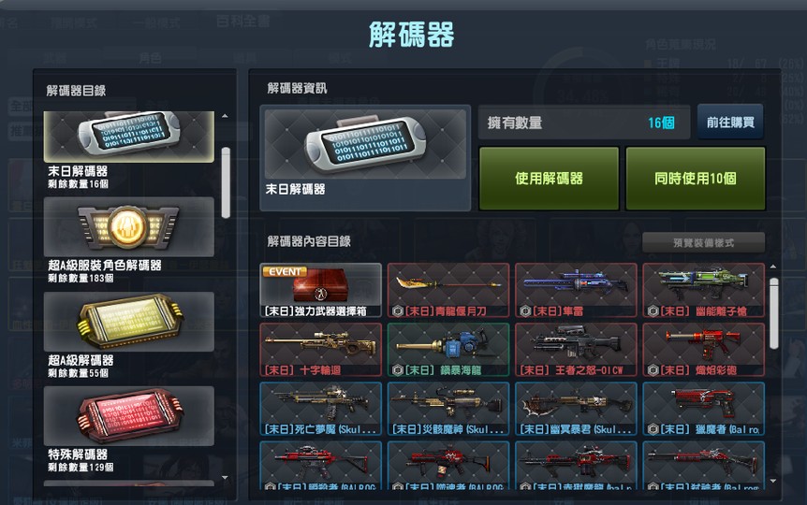This screenshot has width=807, height=505.
Task: Select the 熾焰彩砲 red weapon item
Action: pos(704,350)
